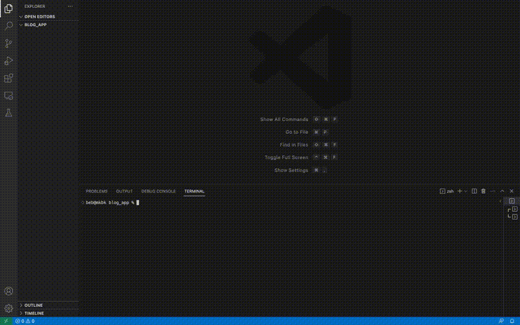This screenshot has width=520, height=325.
Task: Switch to the Problems tab
Action: coord(96,191)
